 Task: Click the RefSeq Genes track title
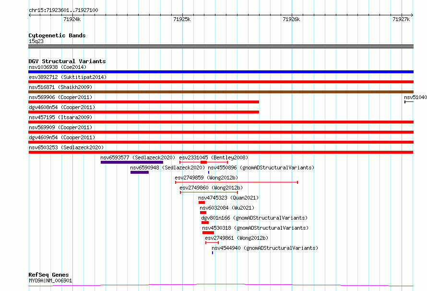pyautogui.click(x=48, y=275)
